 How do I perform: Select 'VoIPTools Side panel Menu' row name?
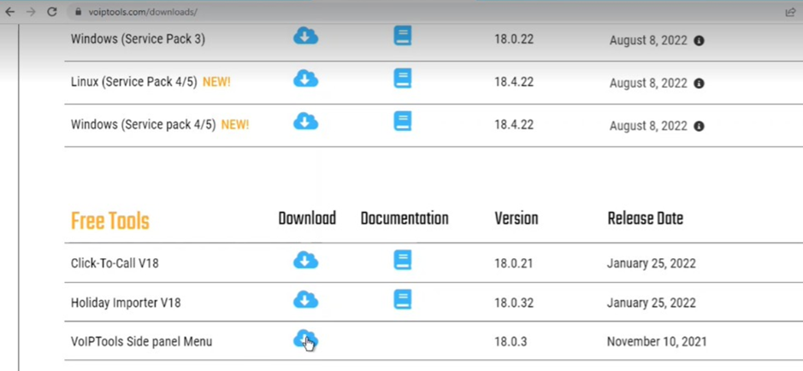pos(141,341)
